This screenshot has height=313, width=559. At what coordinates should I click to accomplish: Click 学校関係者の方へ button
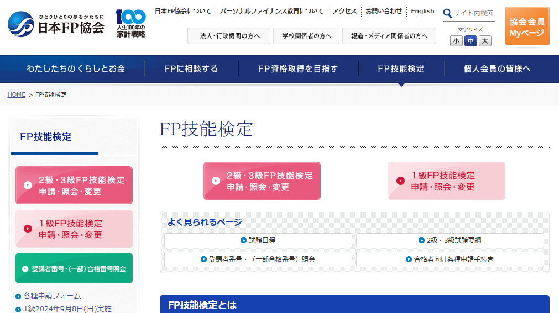(x=306, y=36)
